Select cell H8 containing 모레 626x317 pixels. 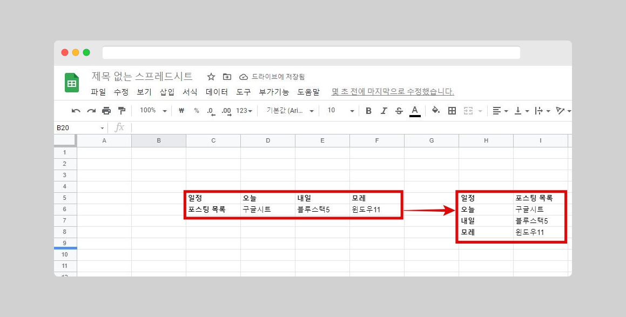point(486,232)
